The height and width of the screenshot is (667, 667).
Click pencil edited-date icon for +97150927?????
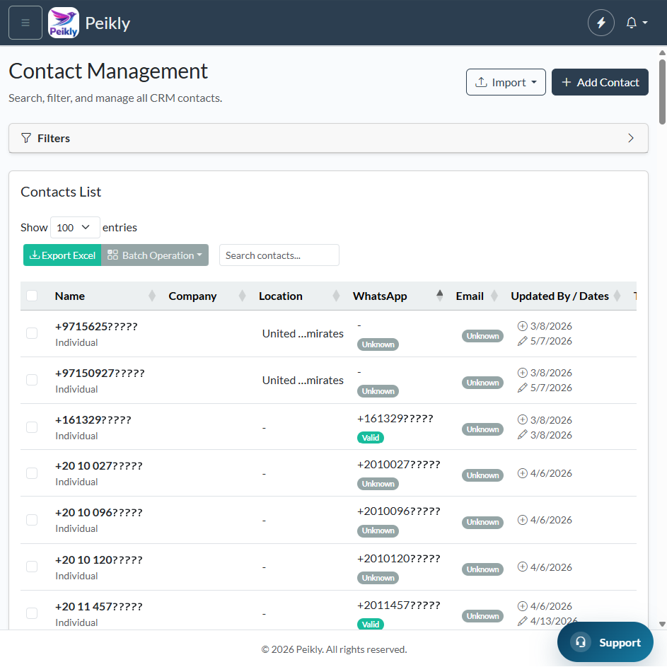[x=523, y=388]
